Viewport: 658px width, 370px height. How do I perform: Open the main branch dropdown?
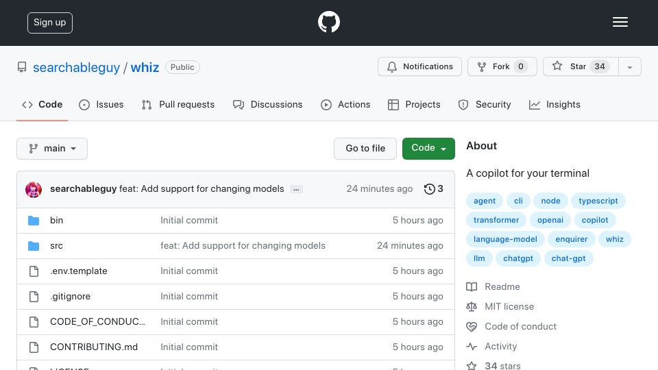(x=52, y=149)
